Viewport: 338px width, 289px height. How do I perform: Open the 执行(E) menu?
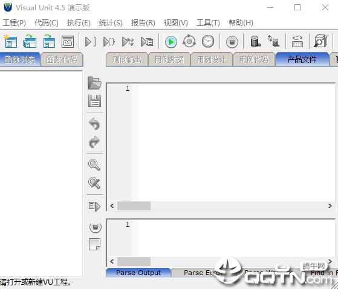[x=79, y=22]
